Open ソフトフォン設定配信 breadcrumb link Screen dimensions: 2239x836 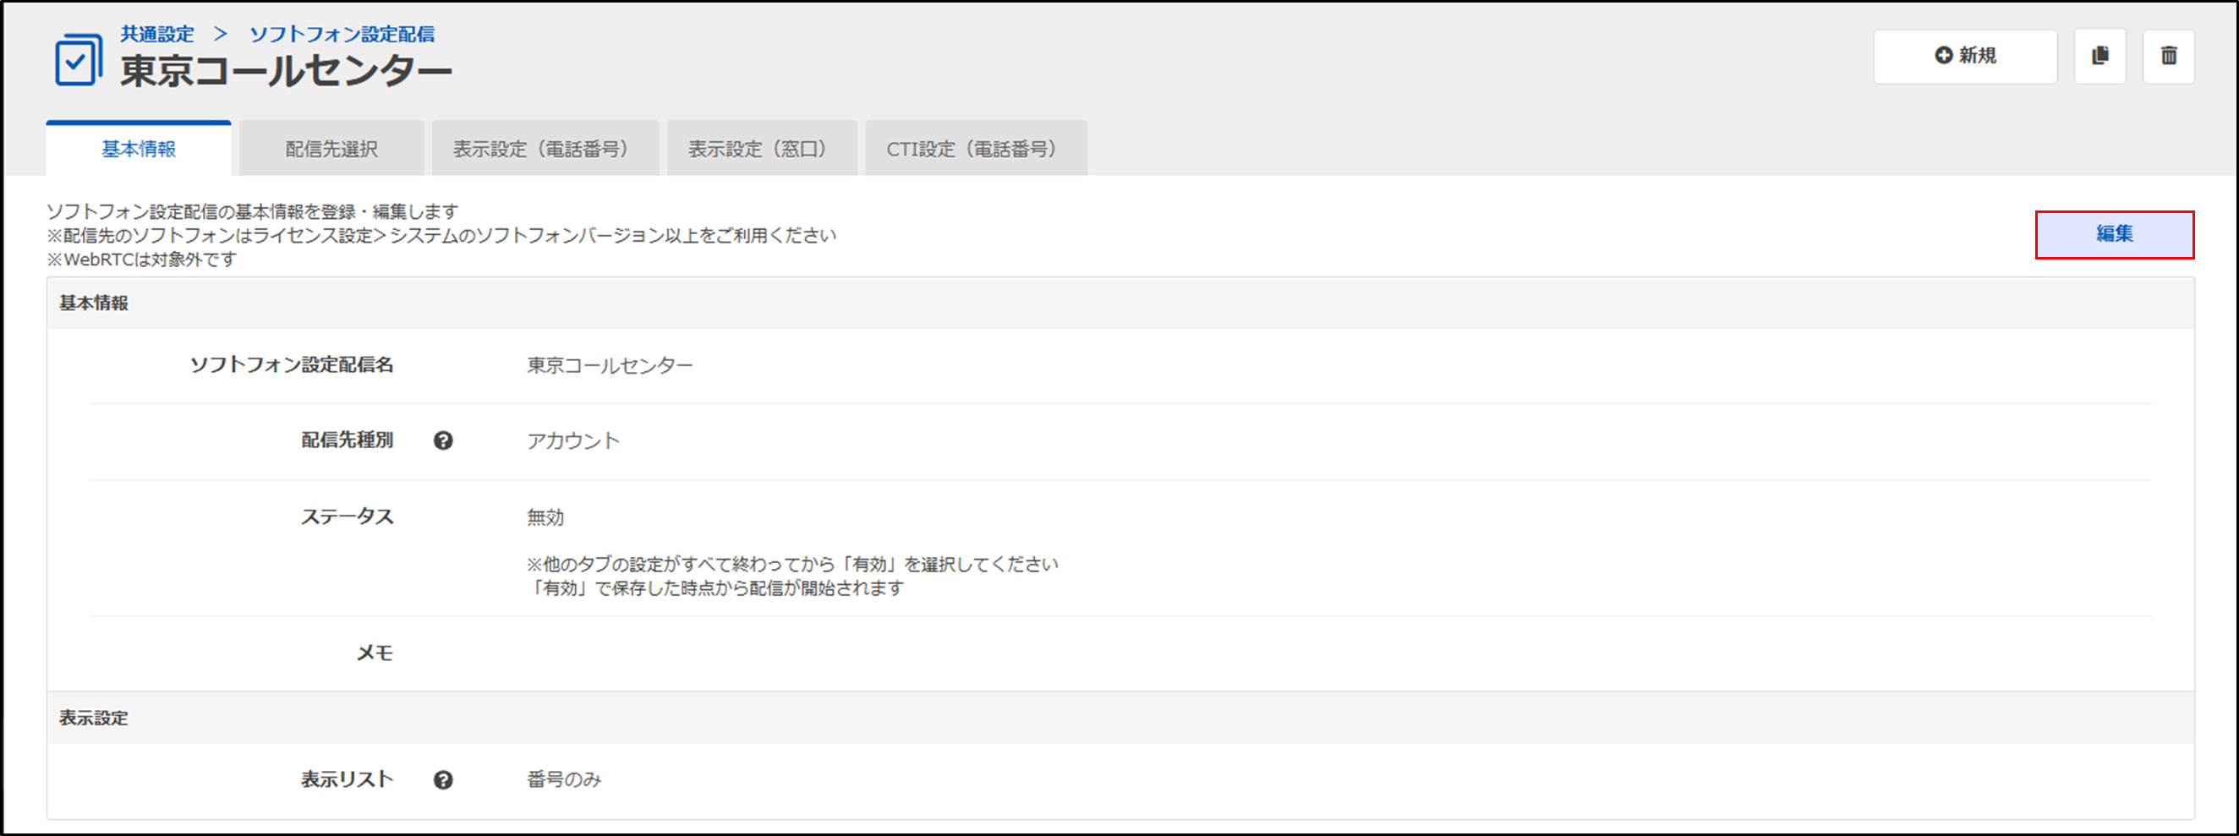[342, 34]
